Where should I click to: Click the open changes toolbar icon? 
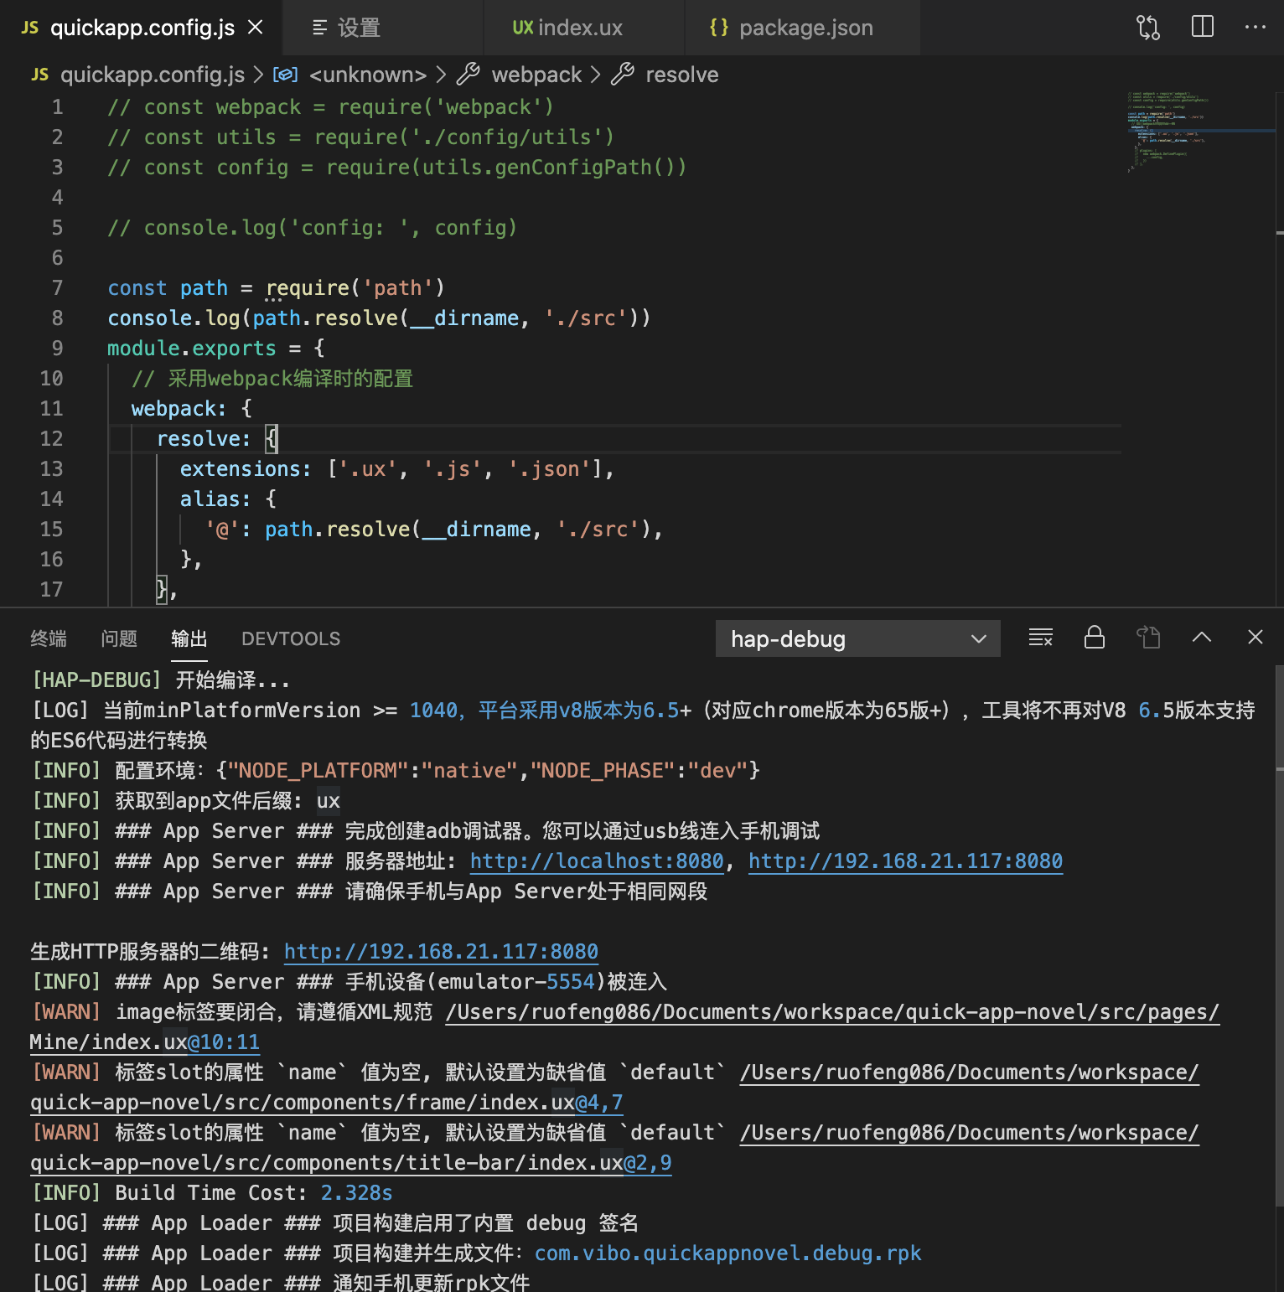(x=1147, y=27)
